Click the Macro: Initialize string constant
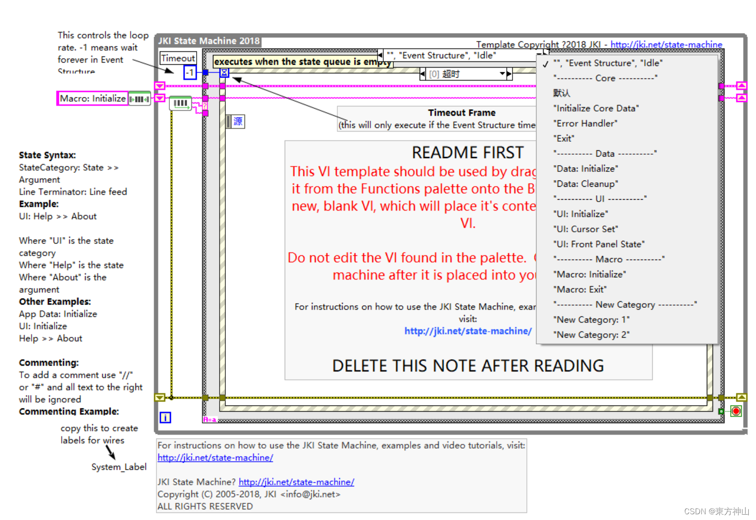 93,99
